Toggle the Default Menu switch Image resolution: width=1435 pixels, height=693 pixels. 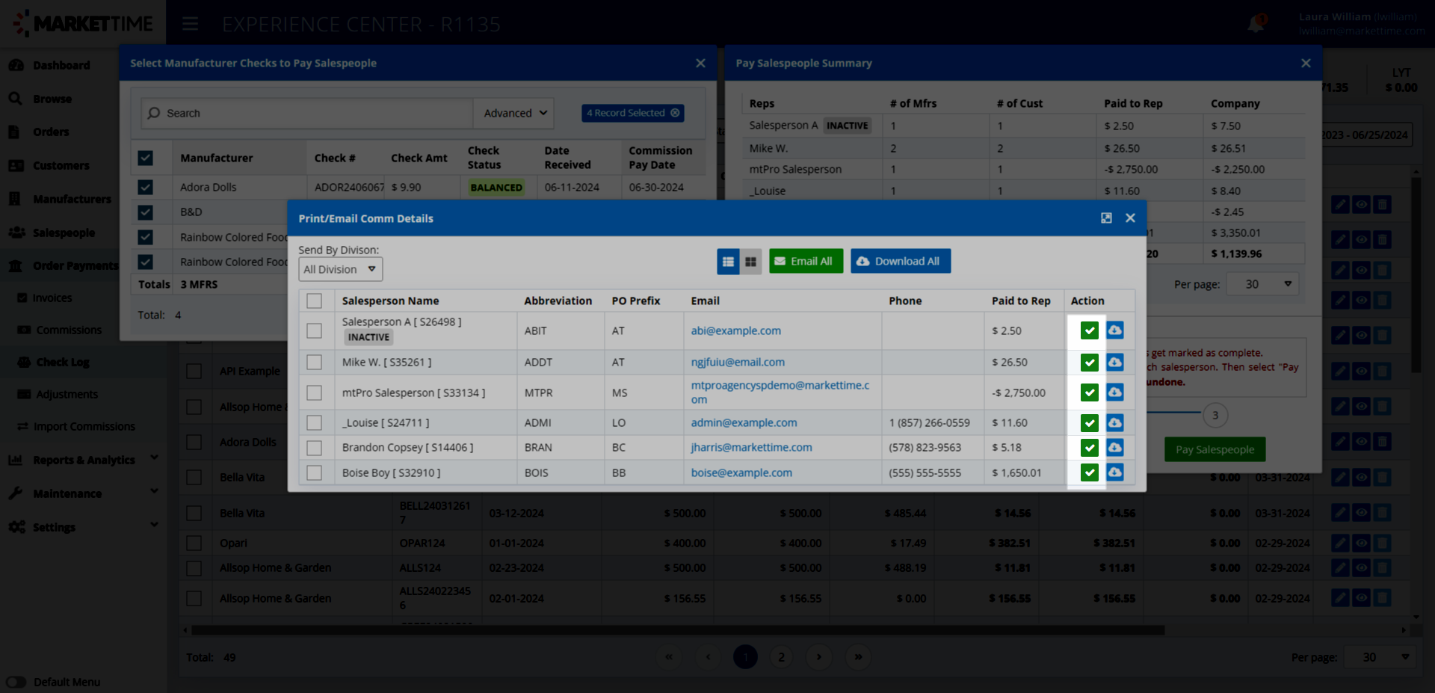(x=16, y=682)
